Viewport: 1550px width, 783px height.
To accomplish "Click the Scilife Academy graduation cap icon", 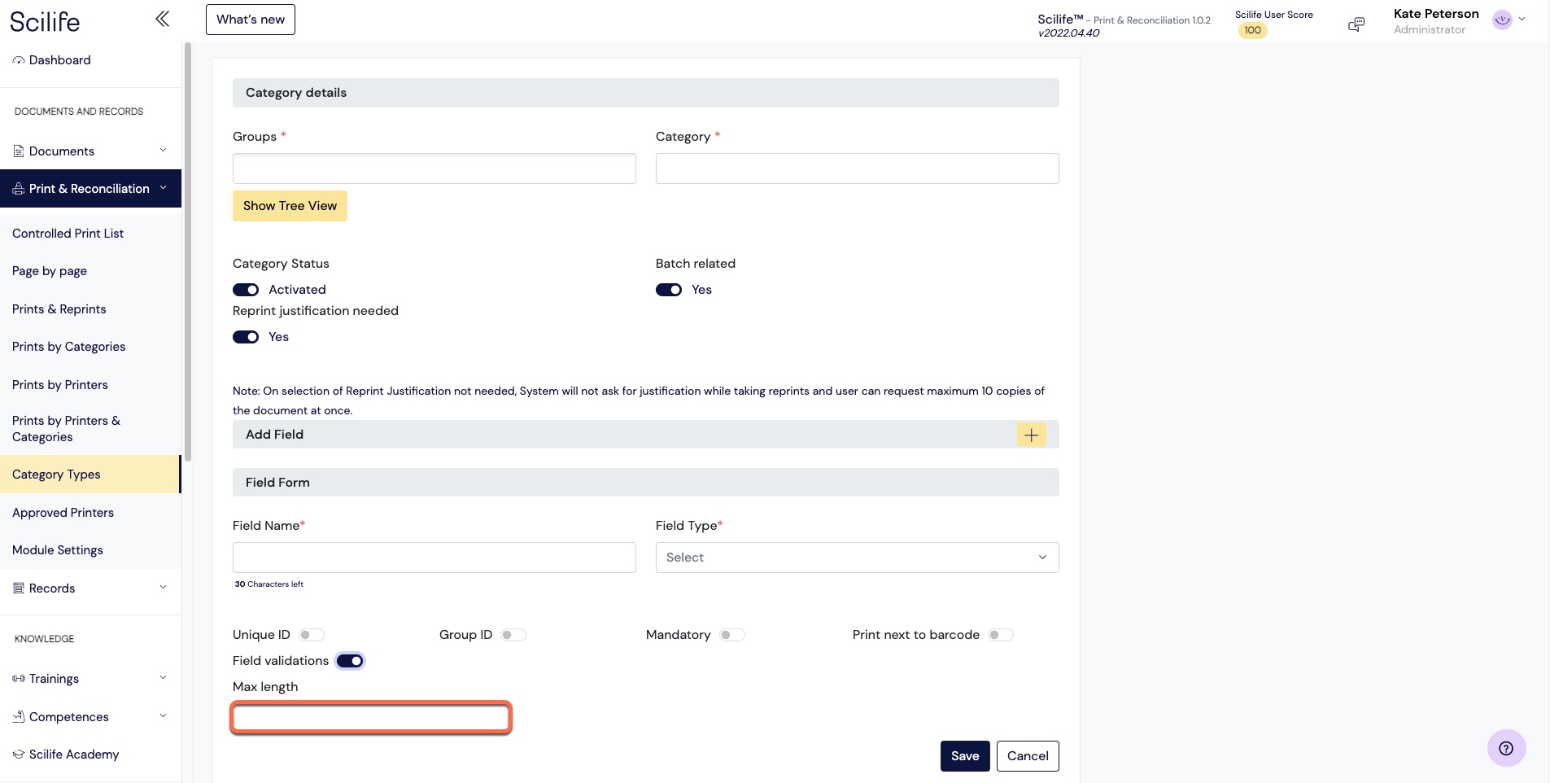I will coord(19,755).
